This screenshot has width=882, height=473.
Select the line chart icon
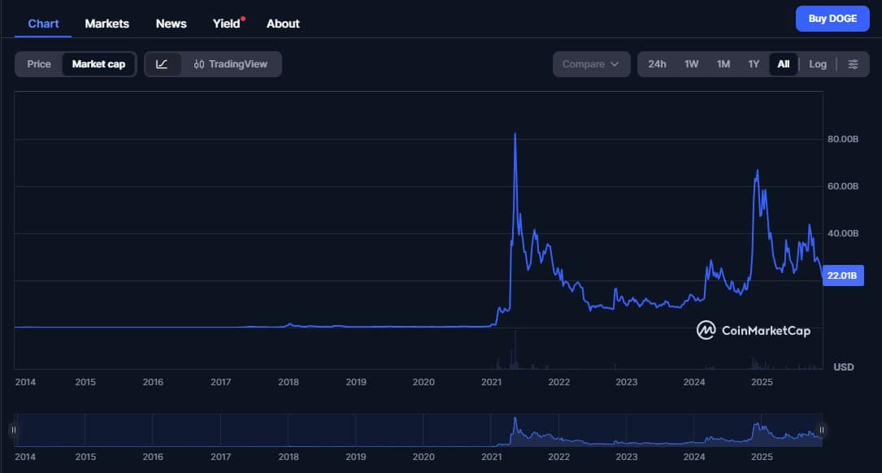(162, 64)
